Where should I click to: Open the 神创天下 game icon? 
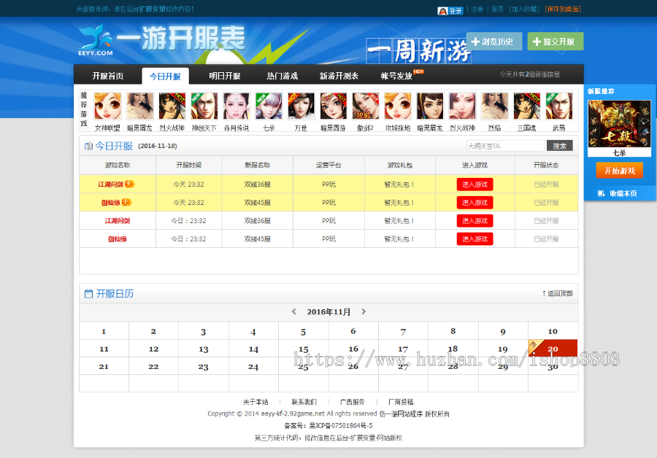pos(204,106)
